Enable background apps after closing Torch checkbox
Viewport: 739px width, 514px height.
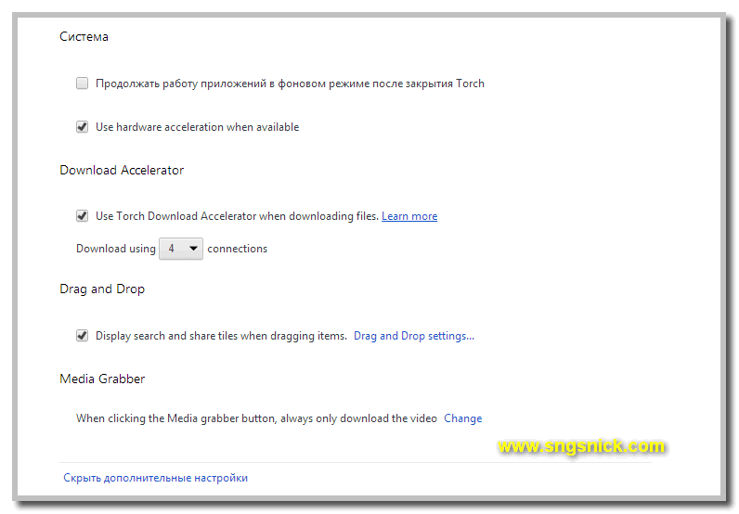(x=82, y=84)
